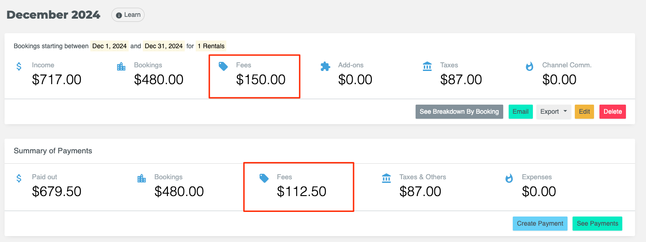Open the Learn info button

[x=128, y=15]
